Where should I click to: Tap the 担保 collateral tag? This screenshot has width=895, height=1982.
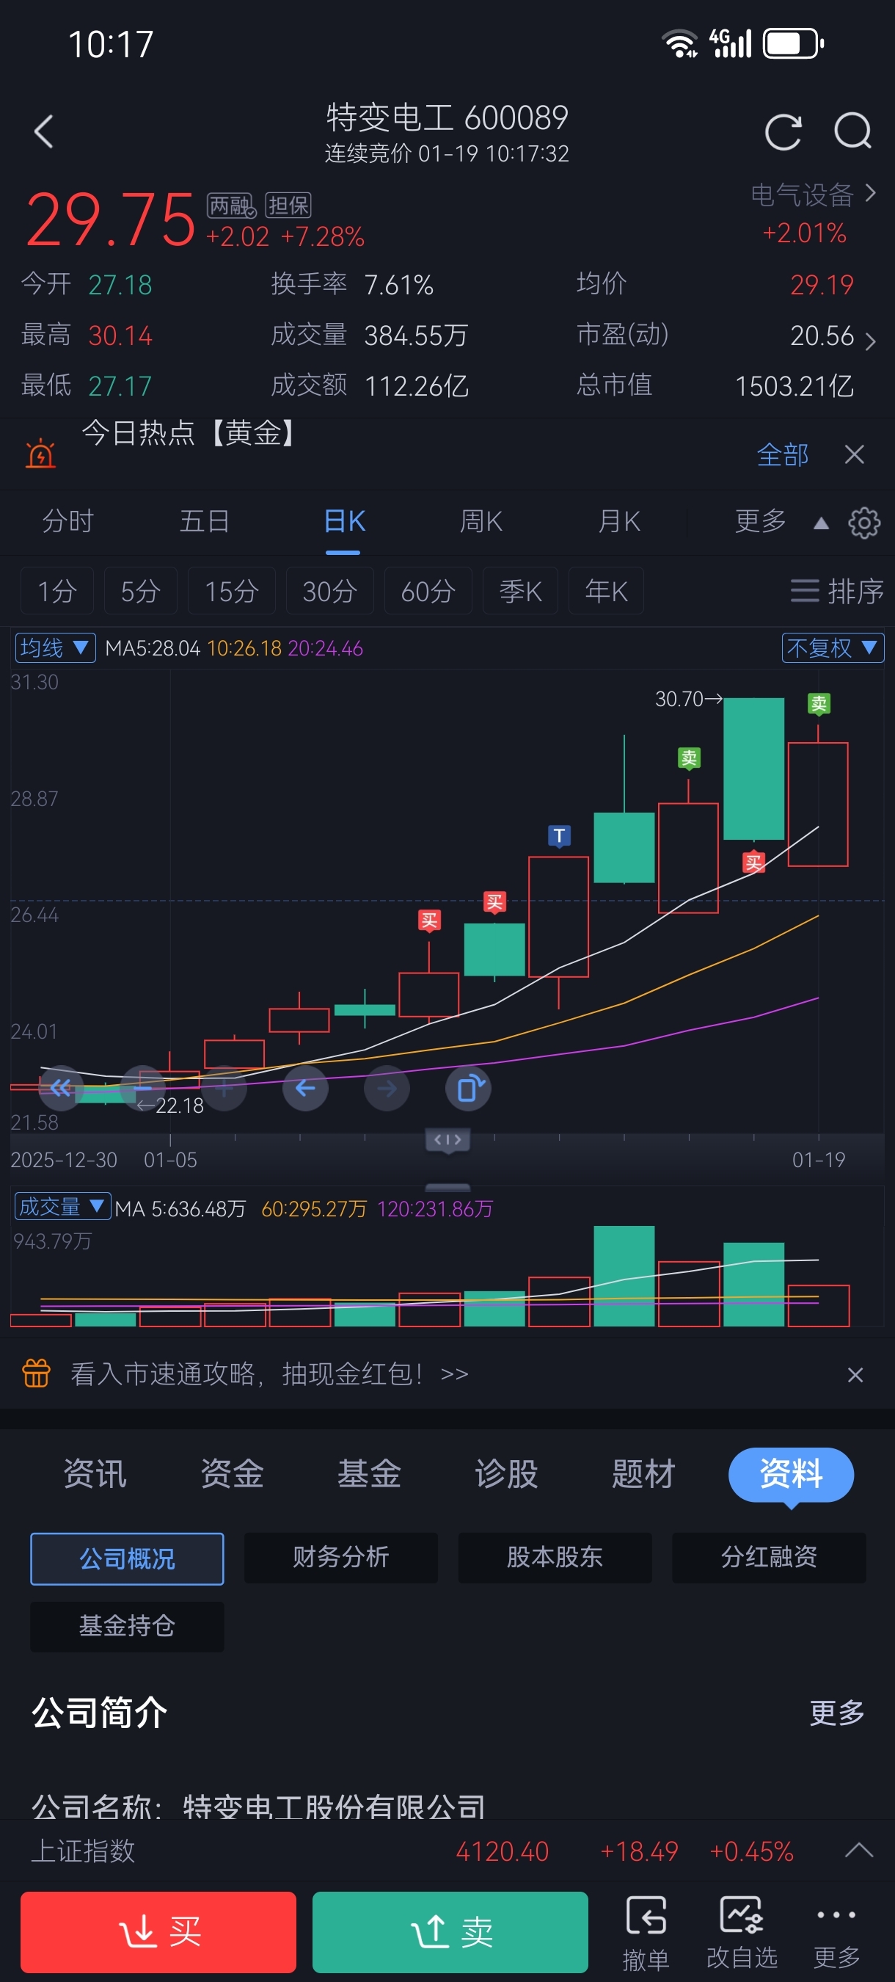(288, 206)
